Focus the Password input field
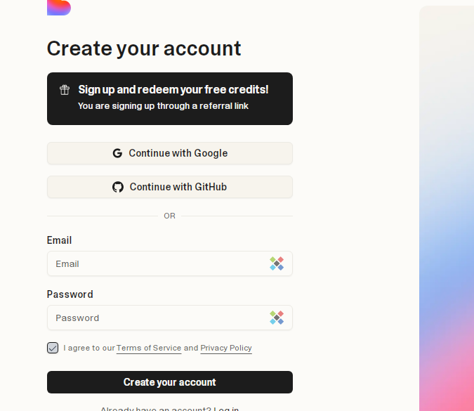This screenshot has width=474, height=411. [x=170, y=318]
